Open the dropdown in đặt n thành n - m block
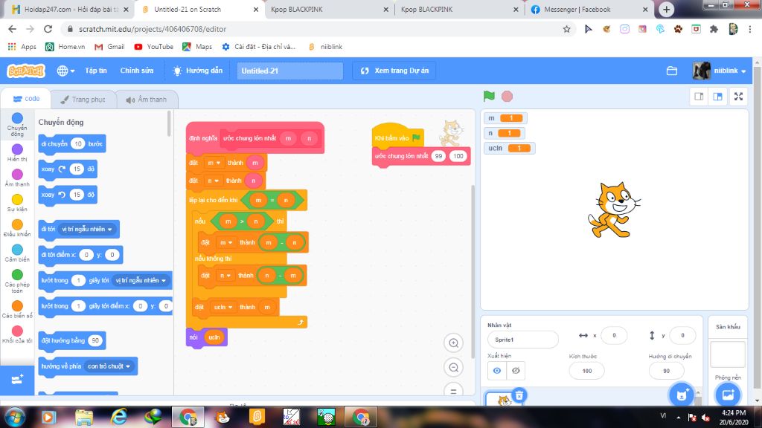Viewport: 762px width, 428px height. coord(224,276)
